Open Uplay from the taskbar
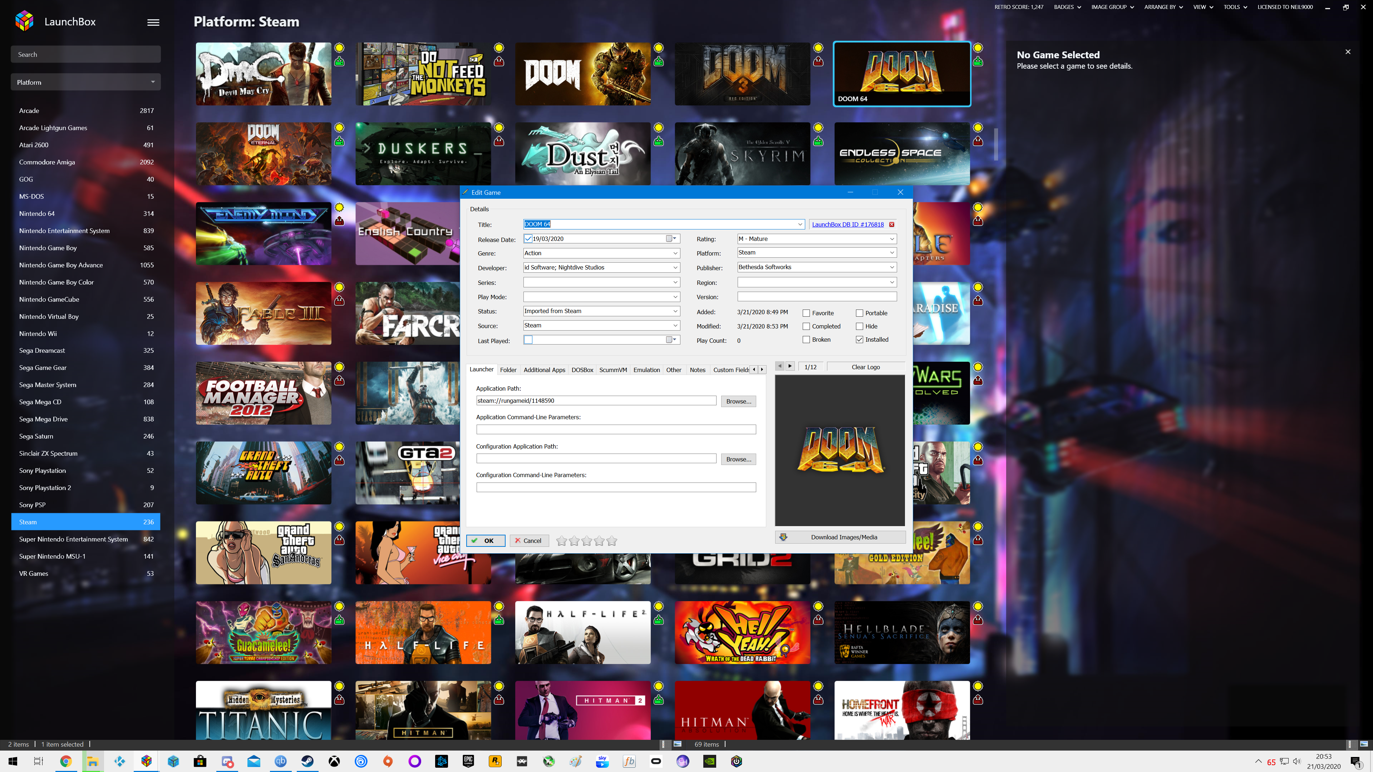This screenshot has width=1373, height=772. (361, 761)
